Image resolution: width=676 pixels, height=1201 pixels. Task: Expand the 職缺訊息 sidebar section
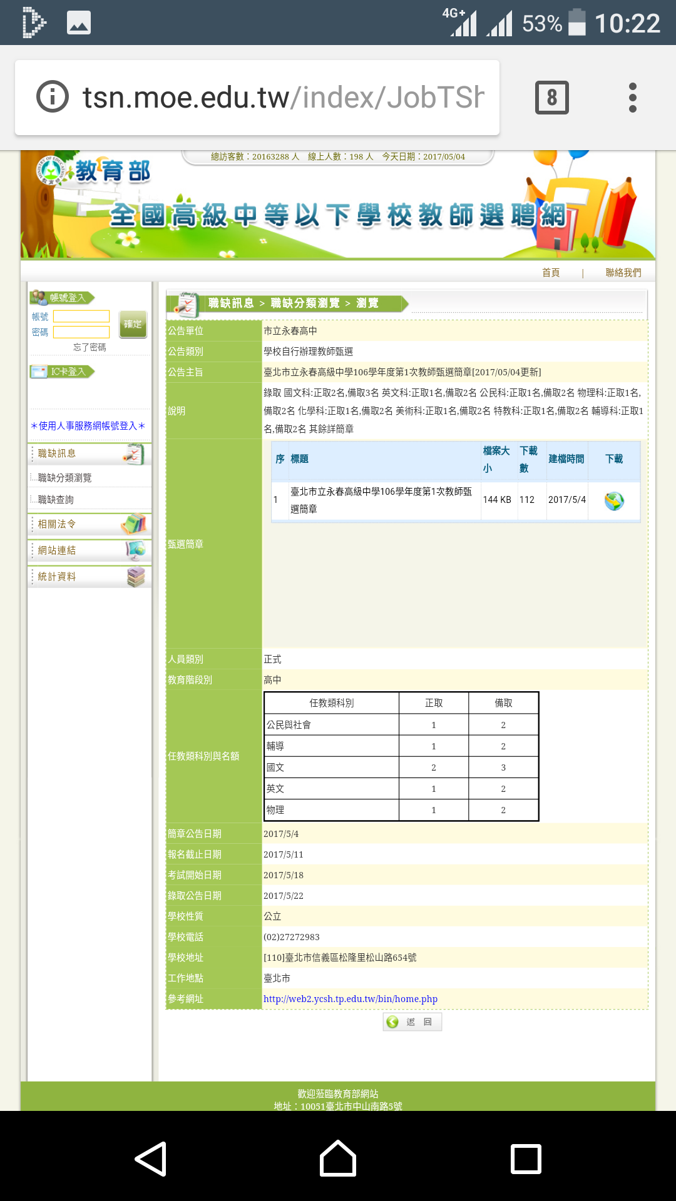pos(90,454)
